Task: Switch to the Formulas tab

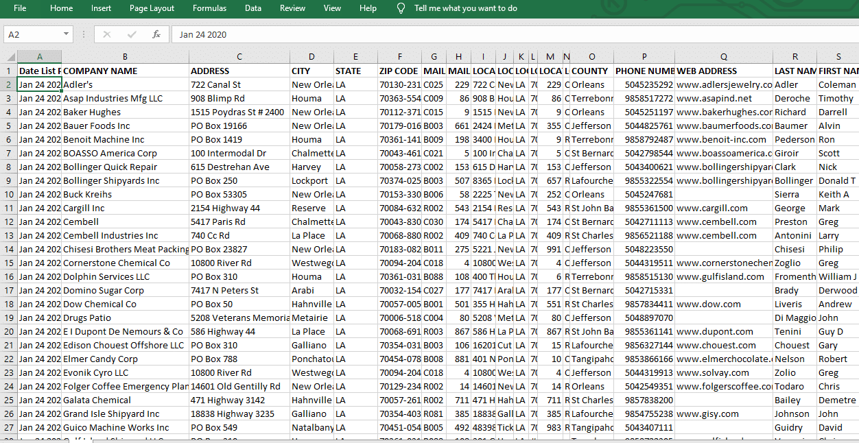Action: 209,8
